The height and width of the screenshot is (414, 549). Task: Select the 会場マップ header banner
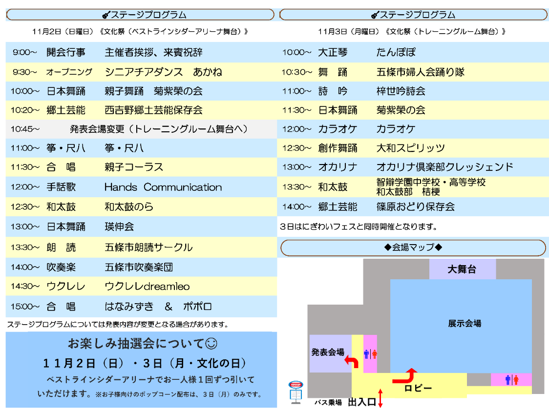413,248
